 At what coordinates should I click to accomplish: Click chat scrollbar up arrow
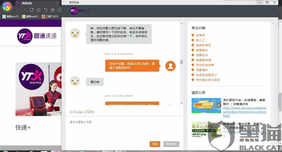(x=181, y=23)
